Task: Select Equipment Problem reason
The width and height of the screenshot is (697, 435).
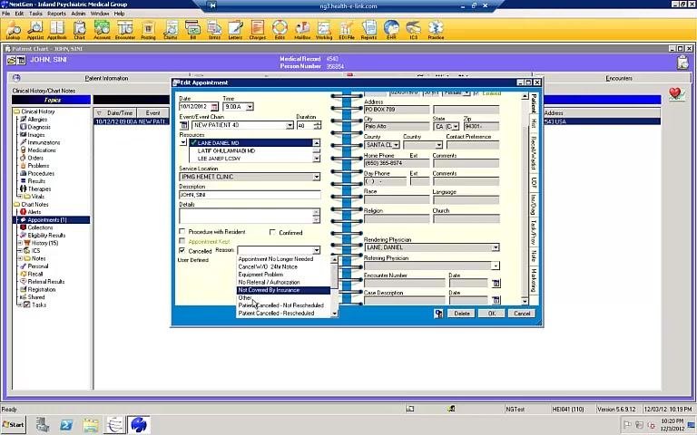Action: click(283, 275)
